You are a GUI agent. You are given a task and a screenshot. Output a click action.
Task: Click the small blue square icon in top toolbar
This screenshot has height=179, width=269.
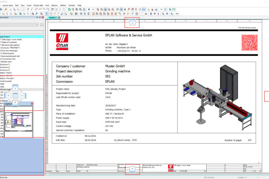161,9
